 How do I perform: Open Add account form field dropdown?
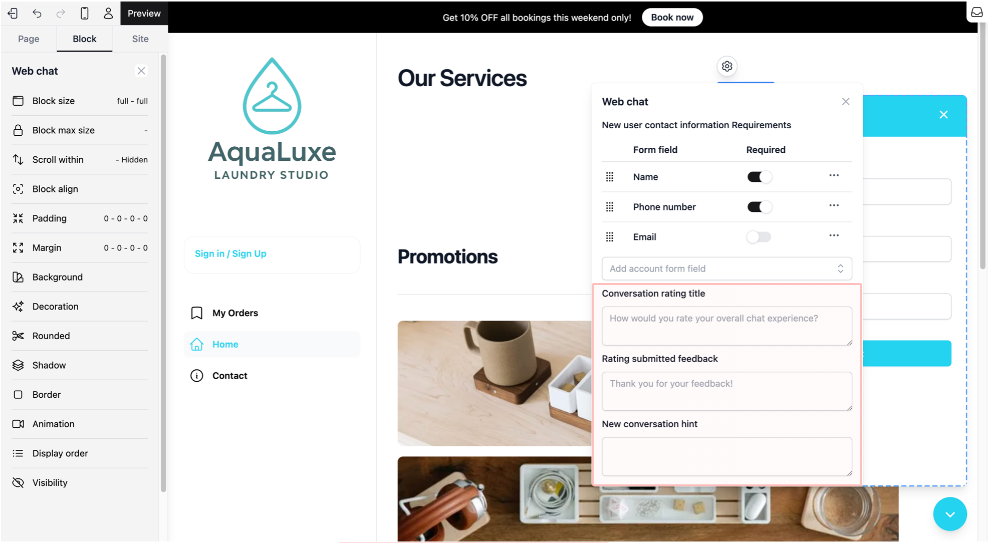pyautogui.click(x=726, y=268)
